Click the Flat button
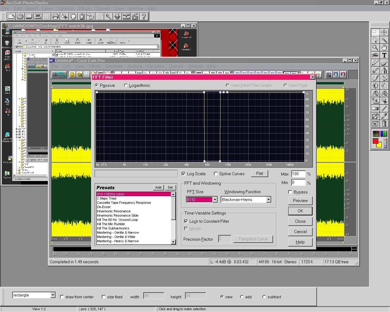This screenshot has height=312, width=390. pos(260,173)
